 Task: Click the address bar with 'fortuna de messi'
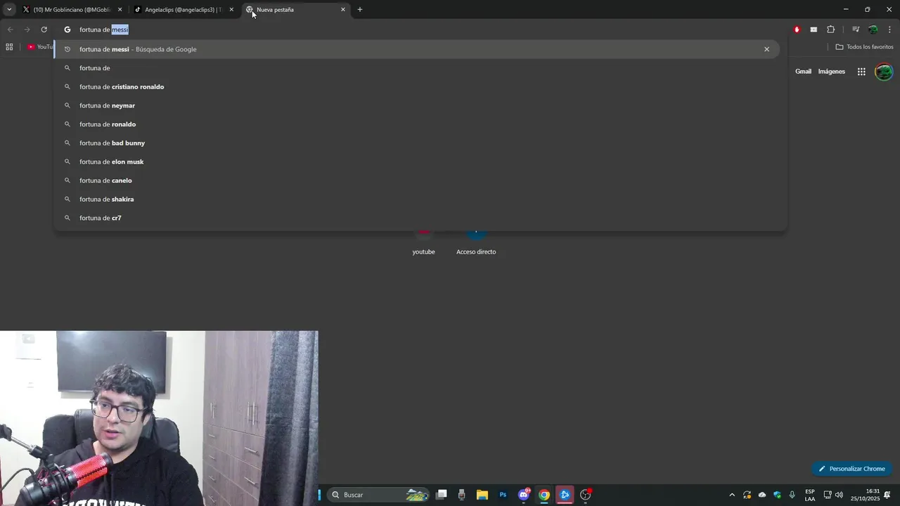pos(422,30)
